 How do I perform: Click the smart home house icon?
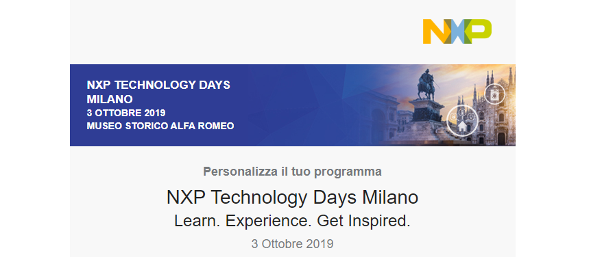pyautogui.click(x=462, y=126)
